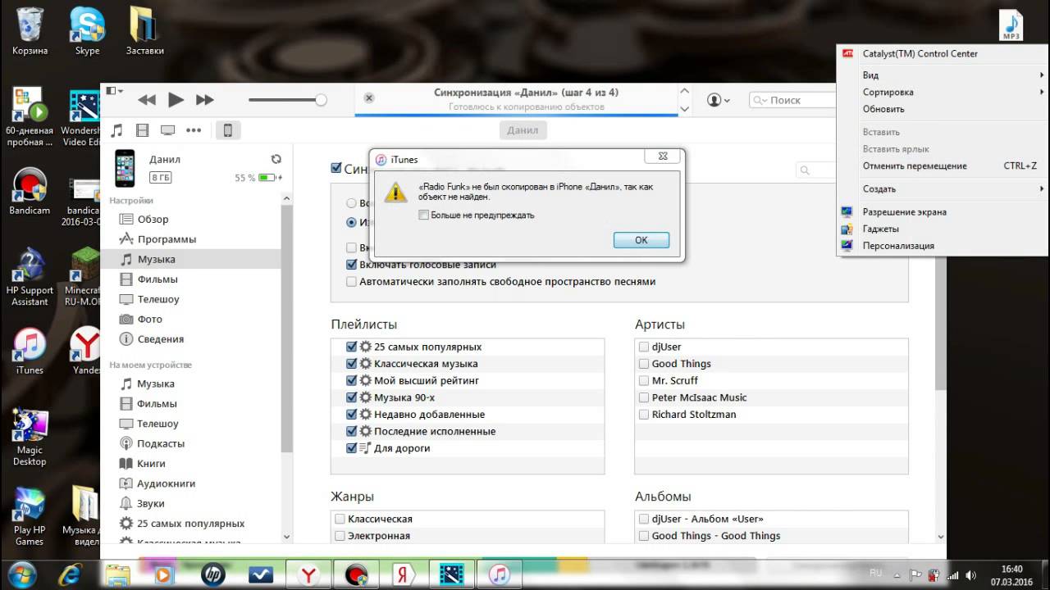Expand the Сортировка submenu

943,93
